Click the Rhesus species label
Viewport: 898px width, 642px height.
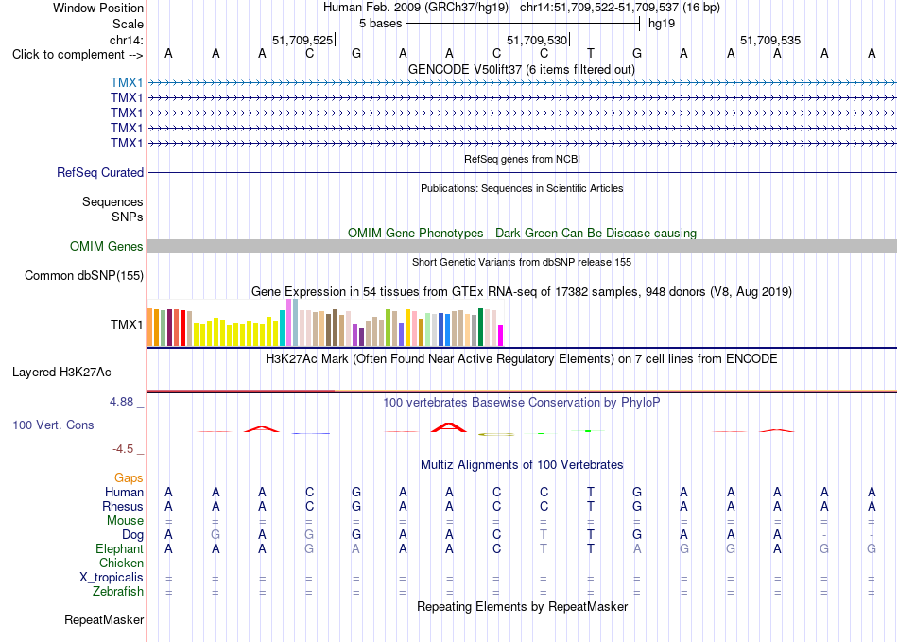coord(123,506)
